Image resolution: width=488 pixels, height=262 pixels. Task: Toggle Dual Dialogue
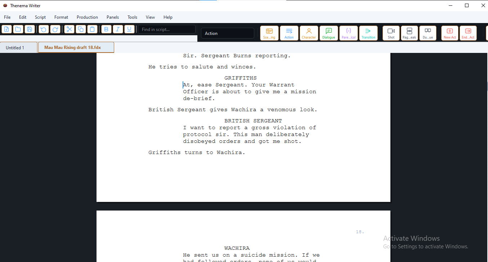(x=428, y=33)
